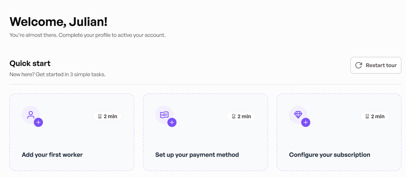The width and height of the screenshot is (406, 177).
Task: Click the hourglass icon on the subscription card
Action: [367, 116]
